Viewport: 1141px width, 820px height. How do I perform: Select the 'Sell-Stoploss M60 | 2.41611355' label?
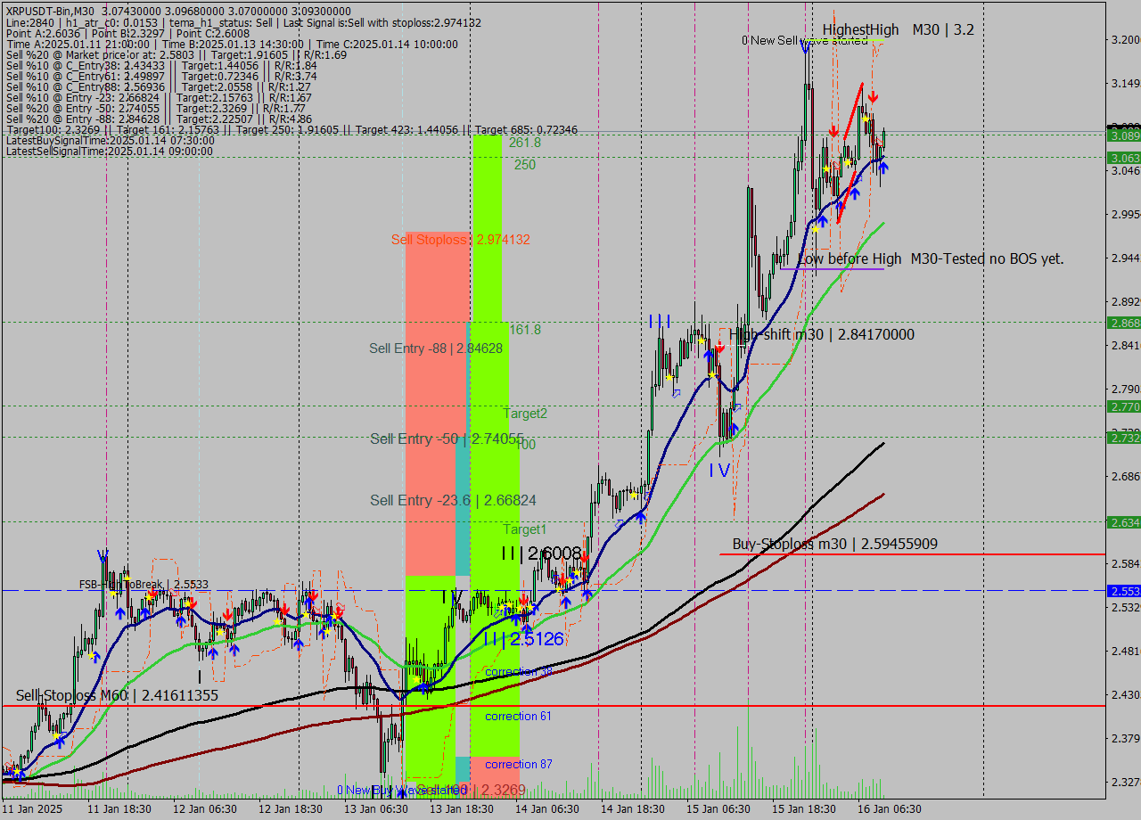pyautogui.click(x=117, y=695)
